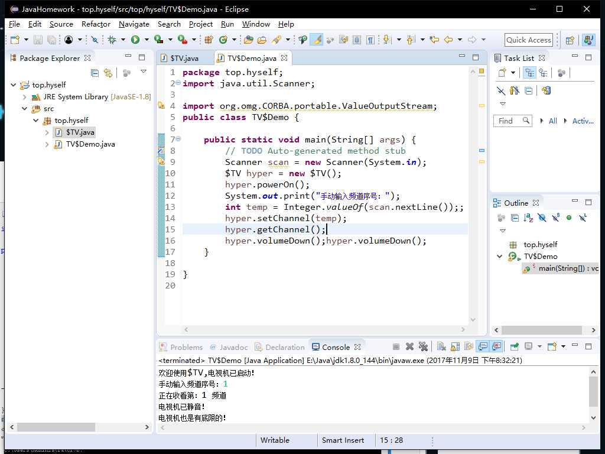The height and width of the screenshot is (454, 605).
Task: Collapse TV$Demo class in Outline
Action: 500,257
